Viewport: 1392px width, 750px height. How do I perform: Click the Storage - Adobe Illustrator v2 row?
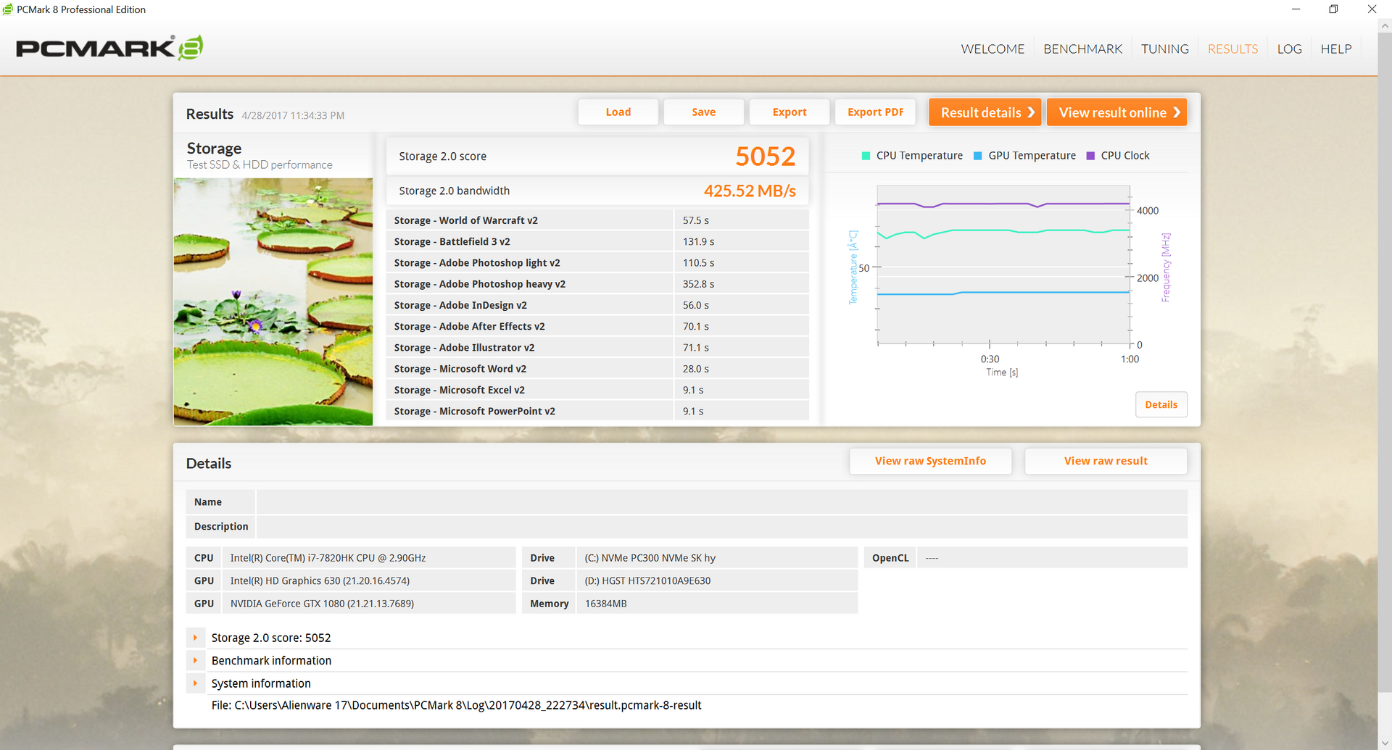597,348
